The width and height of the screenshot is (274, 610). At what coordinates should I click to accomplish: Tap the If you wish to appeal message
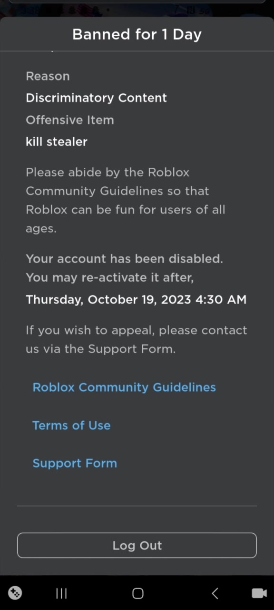pyautogui.click(x=137, y=339)
